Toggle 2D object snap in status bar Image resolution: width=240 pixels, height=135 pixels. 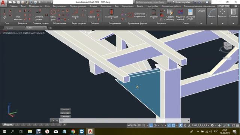[x=173, y=125]
